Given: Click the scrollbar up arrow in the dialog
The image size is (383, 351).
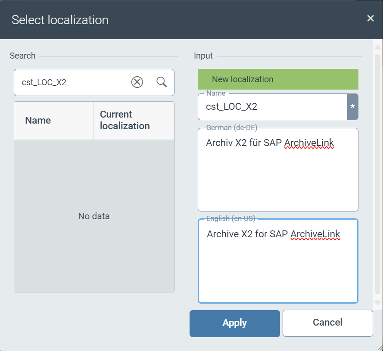Looking at the screenshot, I should click(x=377, y=47).
